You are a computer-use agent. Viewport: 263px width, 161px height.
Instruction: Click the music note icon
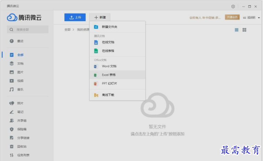11,89
